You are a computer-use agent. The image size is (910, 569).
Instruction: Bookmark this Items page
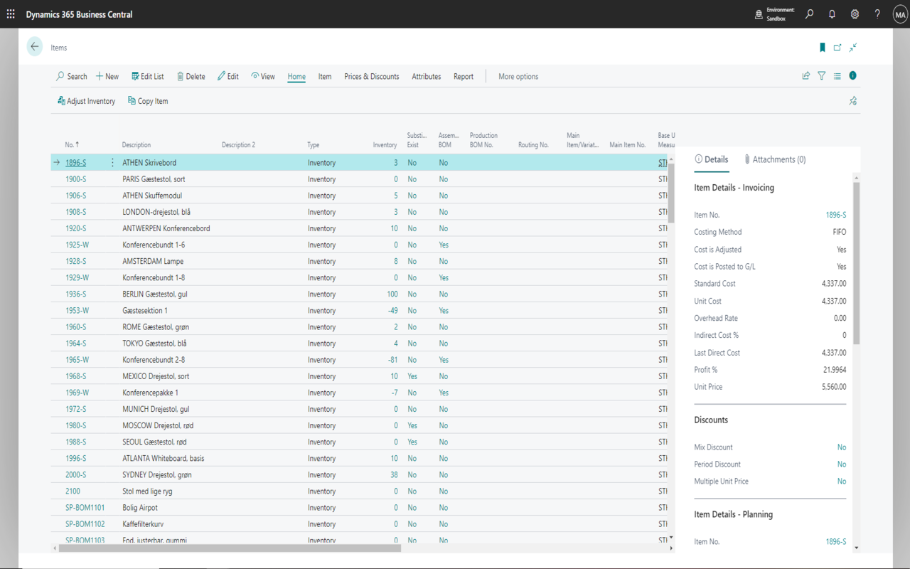823,48
